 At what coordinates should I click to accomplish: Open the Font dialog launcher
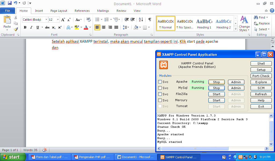(x=90, y=35)
